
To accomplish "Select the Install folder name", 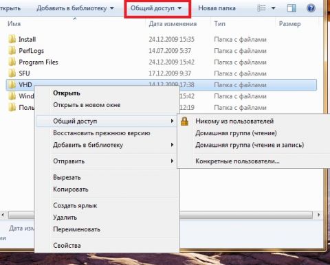I will click(27, 39).
